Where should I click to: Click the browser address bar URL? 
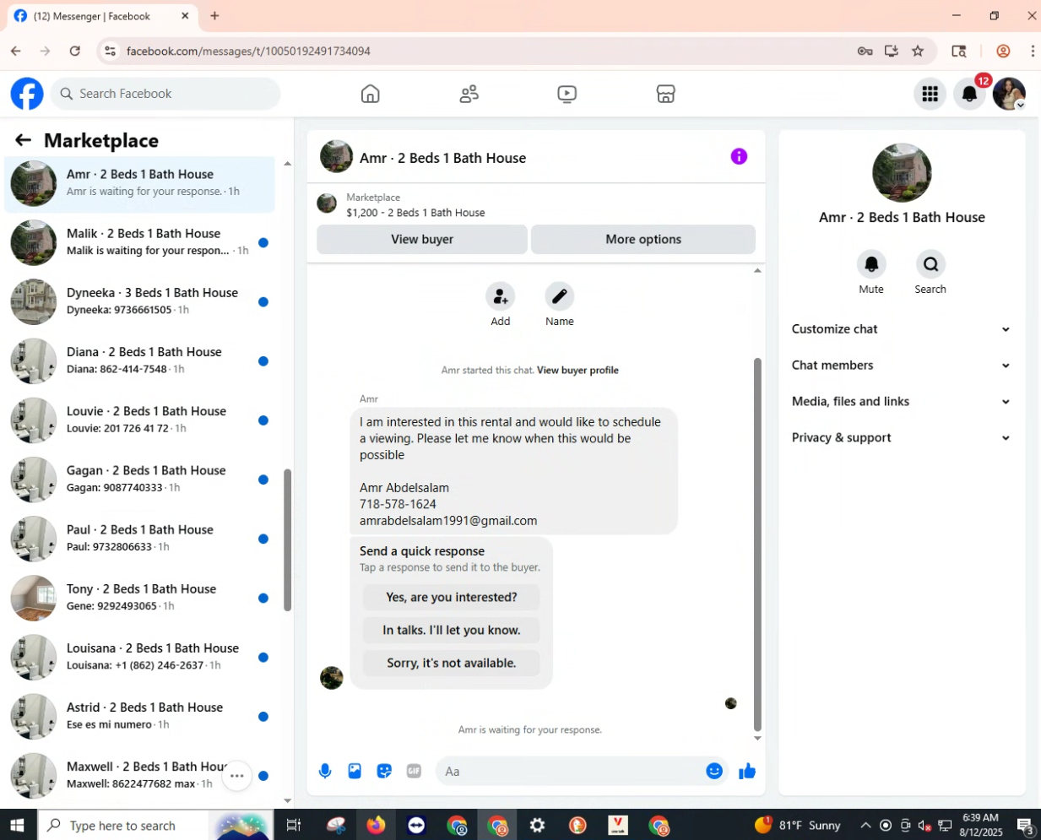click(248, 51)
